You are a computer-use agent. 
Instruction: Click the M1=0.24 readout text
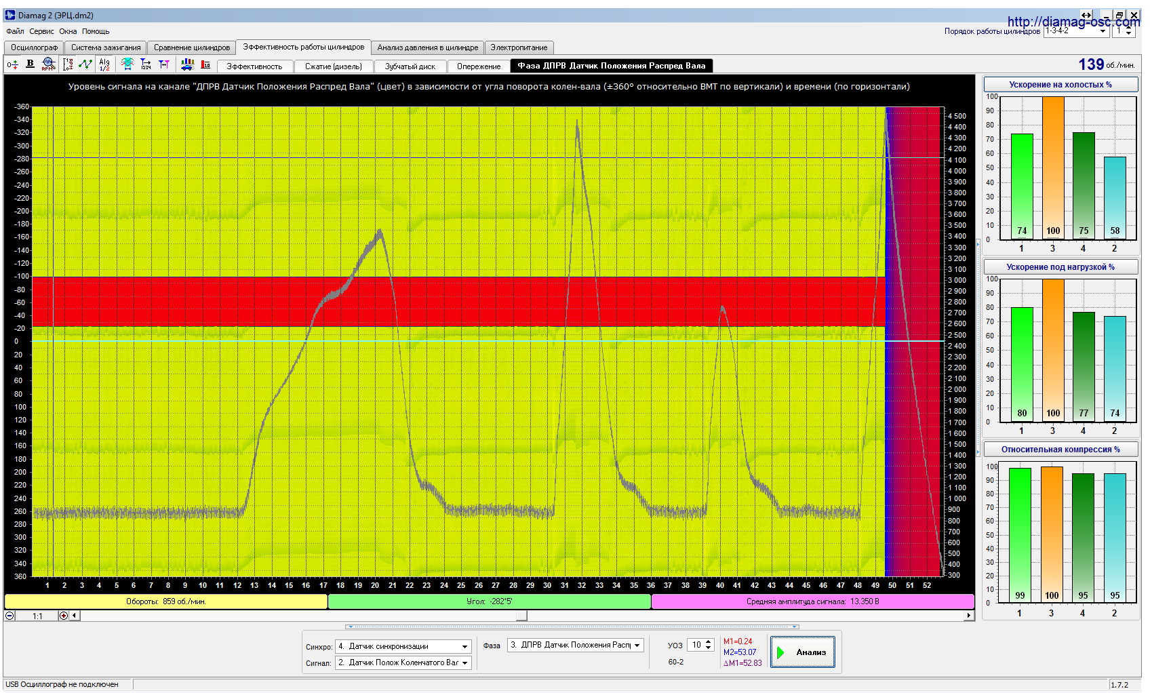coord(738,641)
